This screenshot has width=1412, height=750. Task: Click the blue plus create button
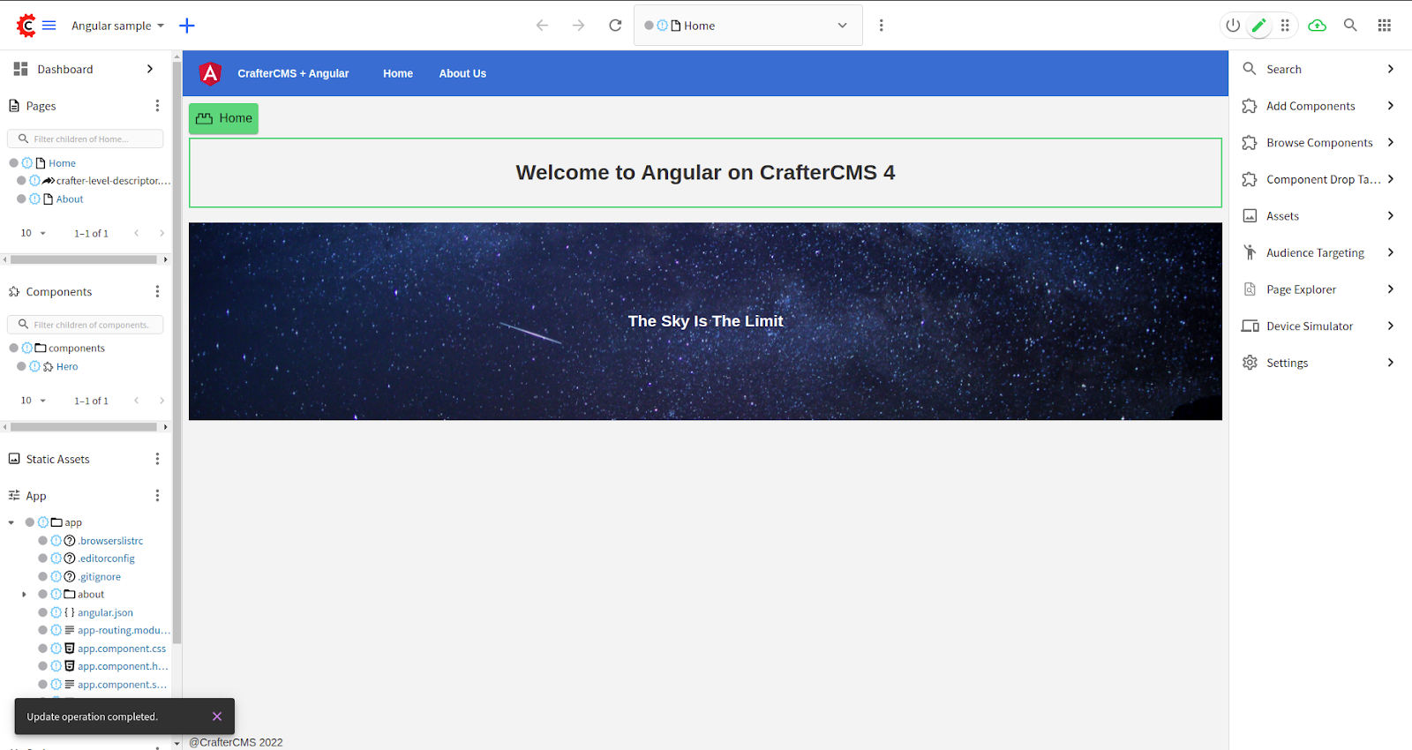[x=187, y=26]
